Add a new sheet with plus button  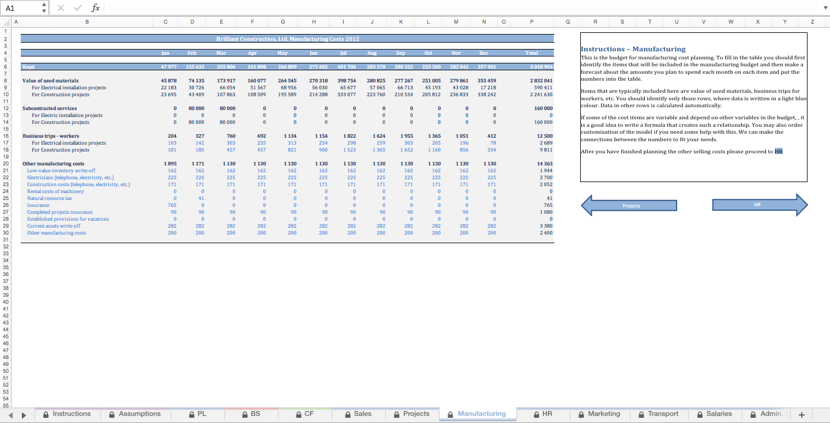tap(801, 414)
